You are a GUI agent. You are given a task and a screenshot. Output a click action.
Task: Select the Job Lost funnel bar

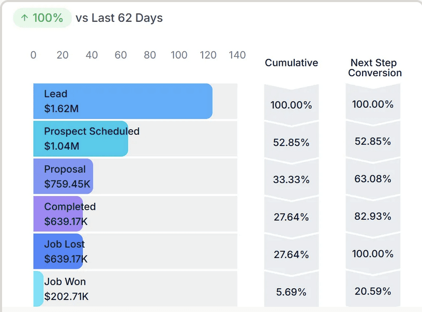click(x=58, y=251)
